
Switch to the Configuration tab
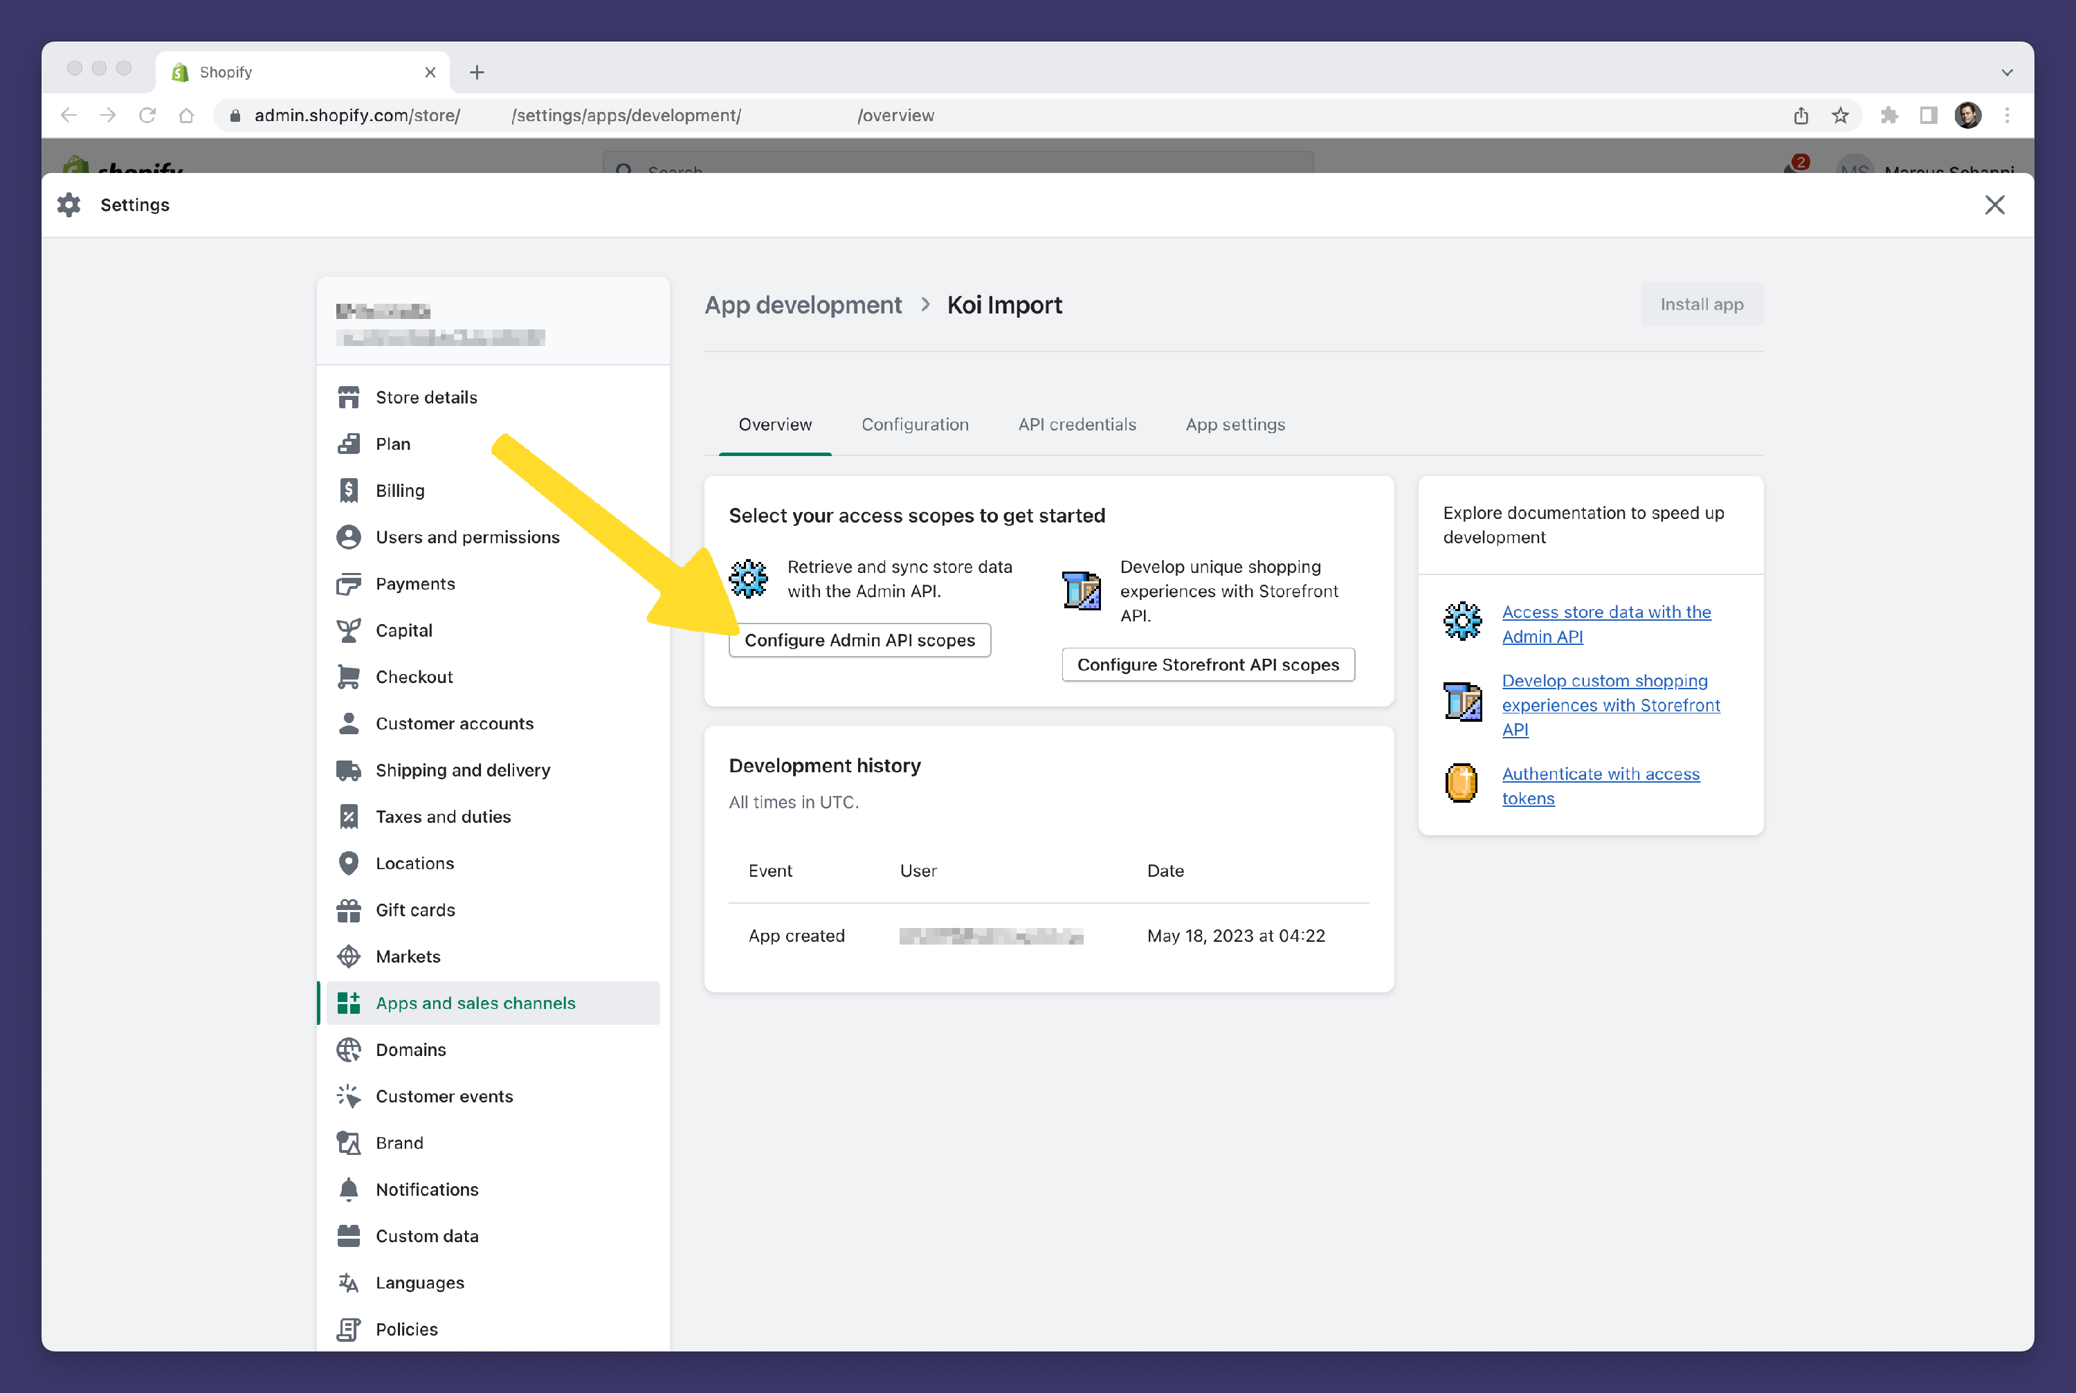914,425
